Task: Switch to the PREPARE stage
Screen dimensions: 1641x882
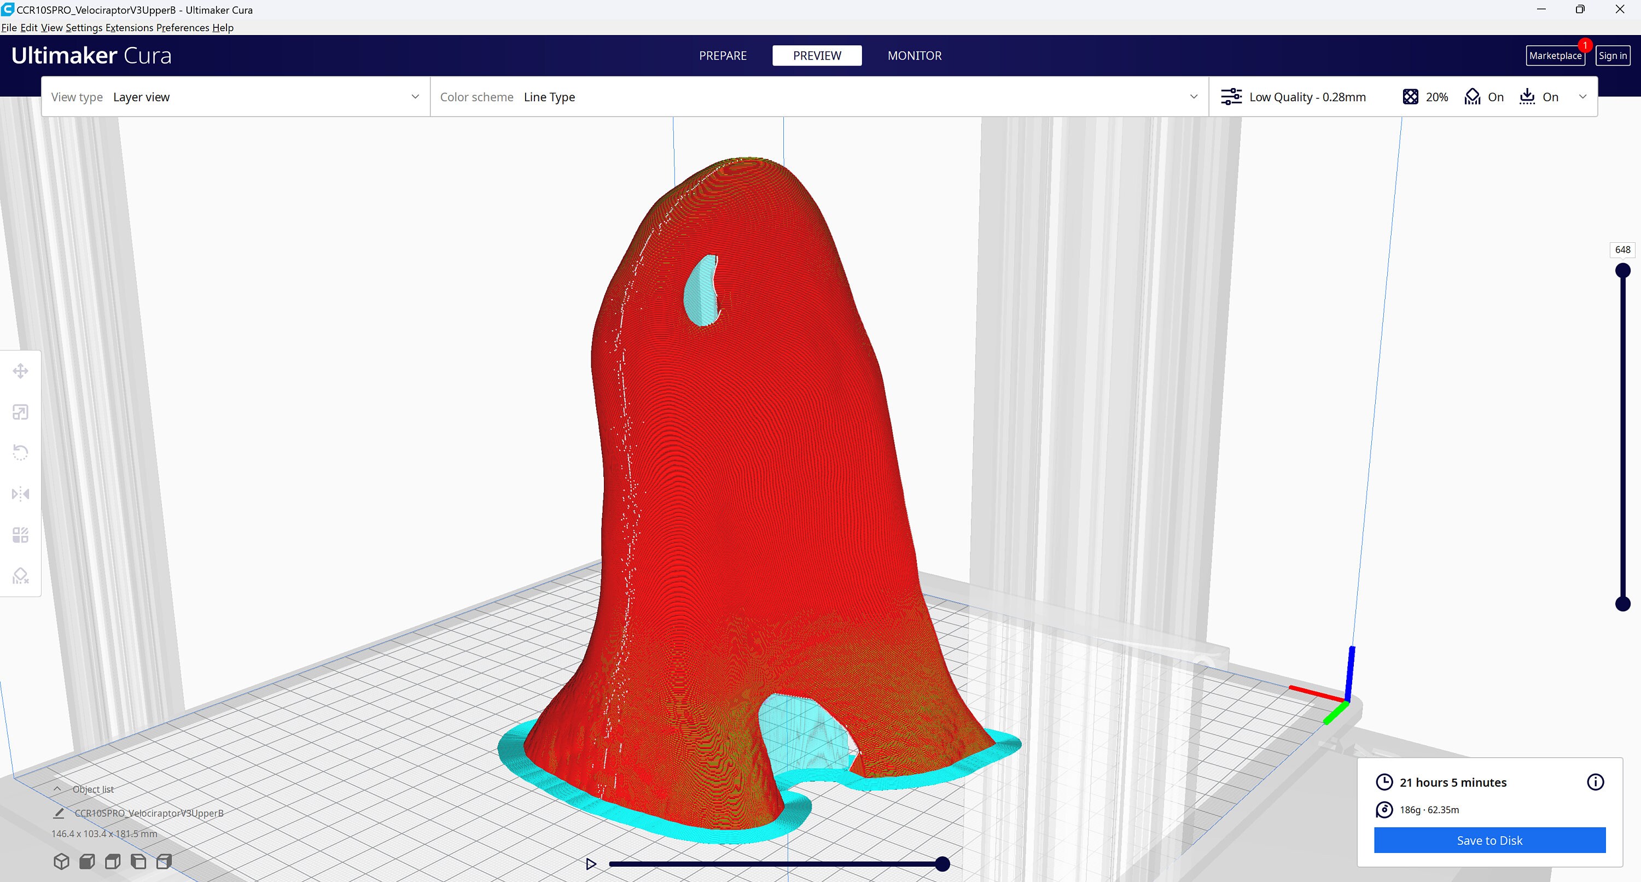Action: pos(723,55)
